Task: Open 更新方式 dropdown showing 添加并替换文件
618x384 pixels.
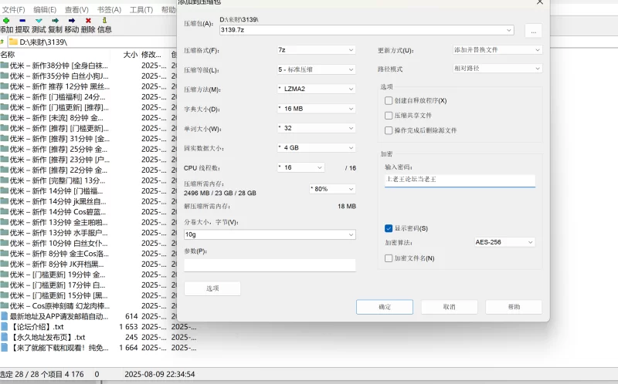Action: point(497,50)
